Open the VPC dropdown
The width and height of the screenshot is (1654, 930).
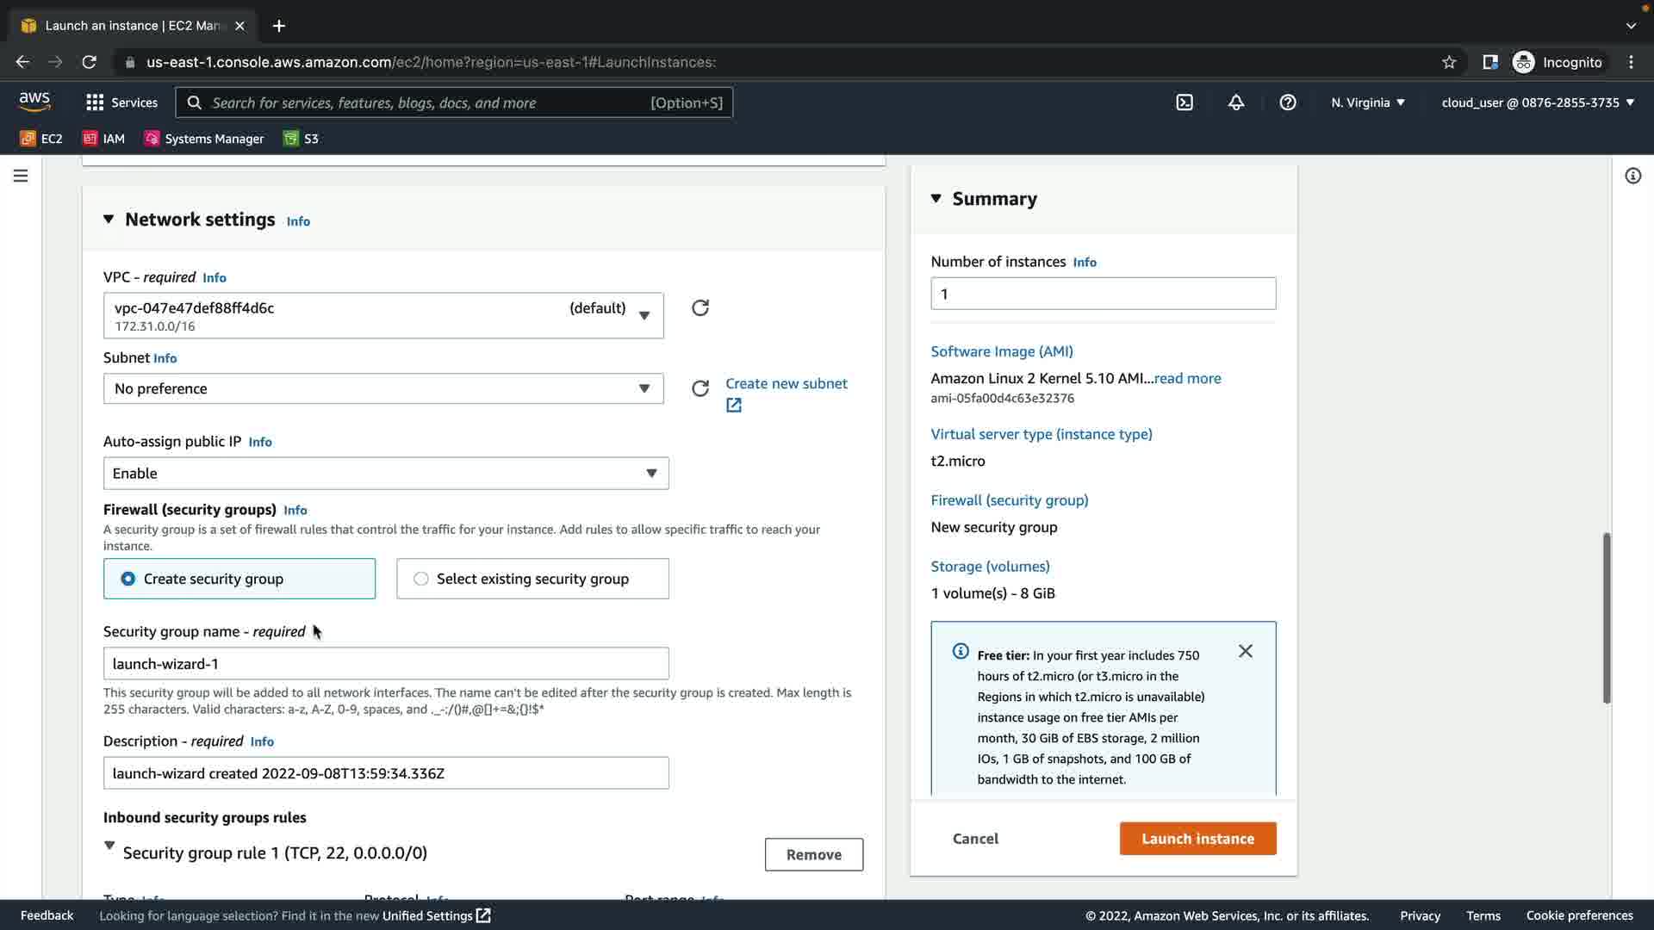pos(383,316)
